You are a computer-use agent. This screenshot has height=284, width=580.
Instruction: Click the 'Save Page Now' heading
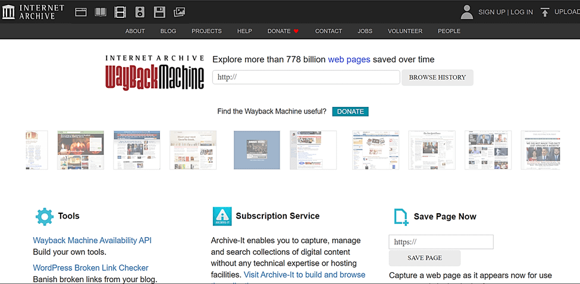445,216
